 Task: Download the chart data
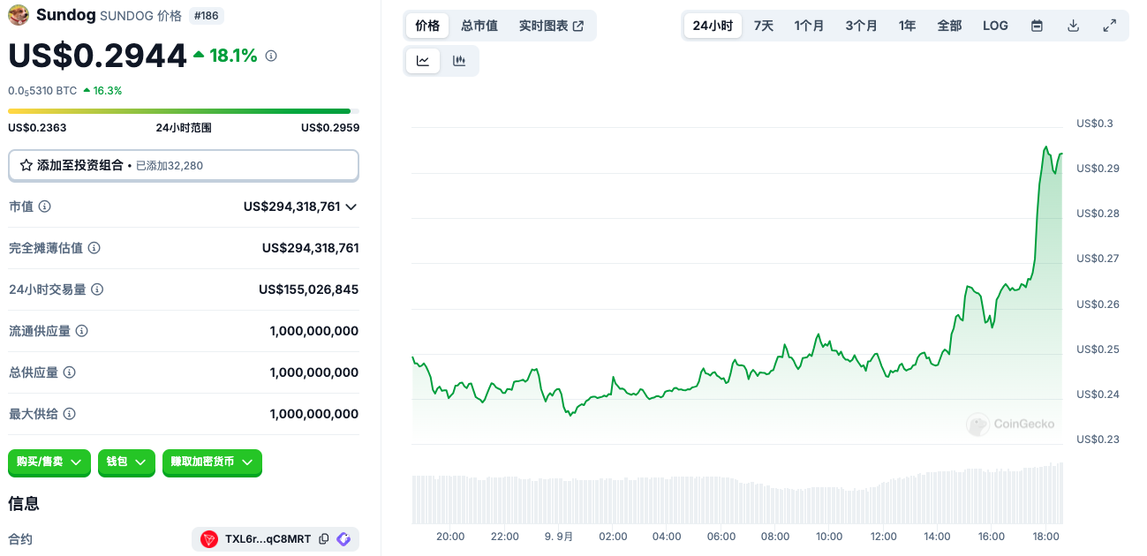point(1074,26)
